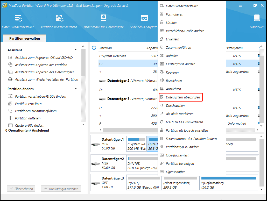Launch Benchmark für Datenträger tool
The height and width of the screenshot is (201, 267).
[103, 18]
